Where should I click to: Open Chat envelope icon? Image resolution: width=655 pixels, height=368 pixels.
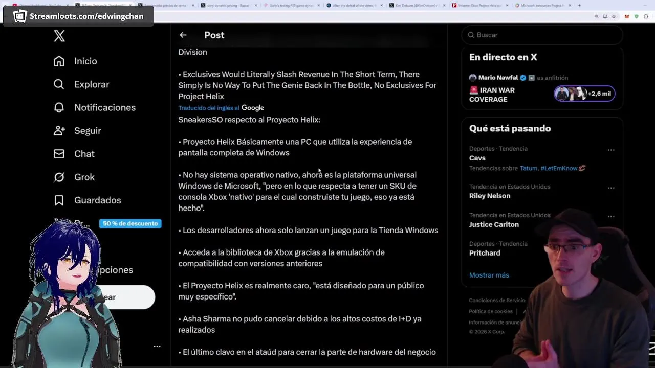pyautogui.click(x=59, y=154)
